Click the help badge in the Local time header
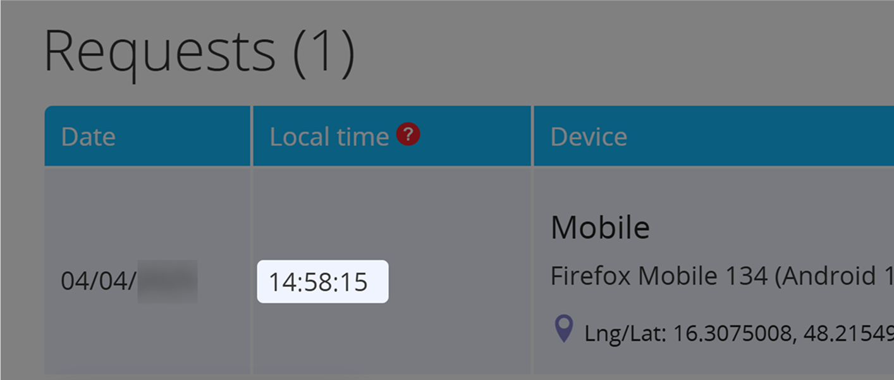The width and height of the screenshot is (894, 380). pos(408,134)
